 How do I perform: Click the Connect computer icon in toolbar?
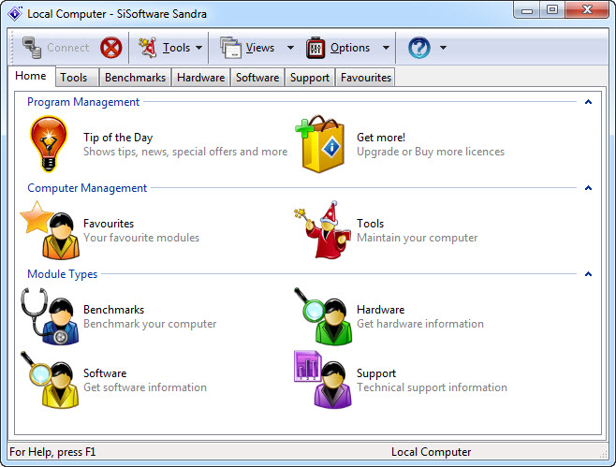pyautogui.click(x=32, y=48)
